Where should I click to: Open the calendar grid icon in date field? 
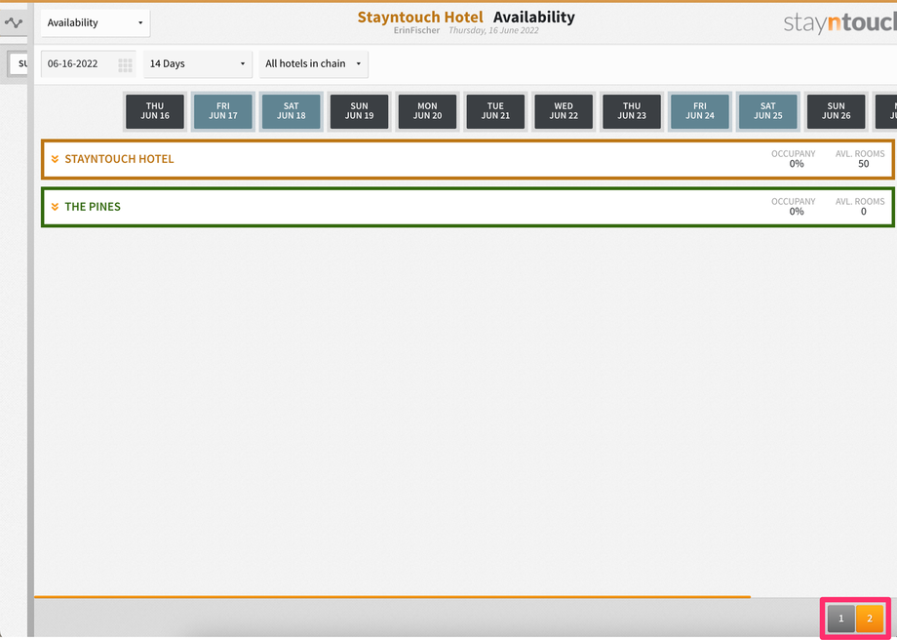pos(125,64)
